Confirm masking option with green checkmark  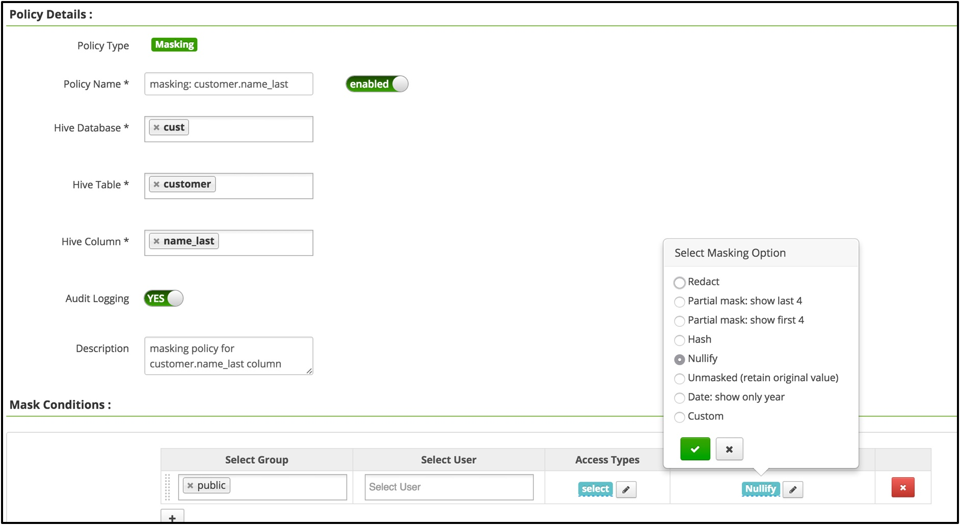[x=695, y=449]
